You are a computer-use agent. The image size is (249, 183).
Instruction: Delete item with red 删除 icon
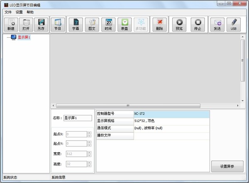tap(159, 24)
